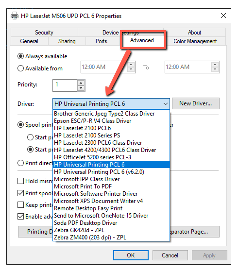Decrease the Priority value with down arrow
Image resolution: width=239 pixels, height=271 pixels.
click(x=81, y=88)
